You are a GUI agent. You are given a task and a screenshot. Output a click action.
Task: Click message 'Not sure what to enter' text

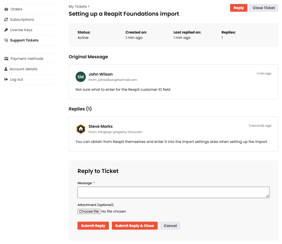[123, 89]
